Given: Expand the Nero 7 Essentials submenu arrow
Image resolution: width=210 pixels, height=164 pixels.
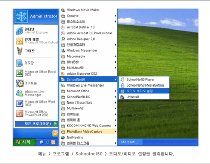Looking at the screenshot, I should [x=115, y=103].
